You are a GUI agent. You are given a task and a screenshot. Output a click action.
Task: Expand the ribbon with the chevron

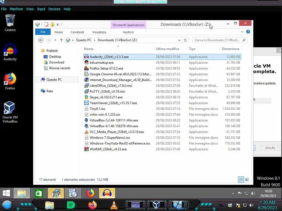242,32
